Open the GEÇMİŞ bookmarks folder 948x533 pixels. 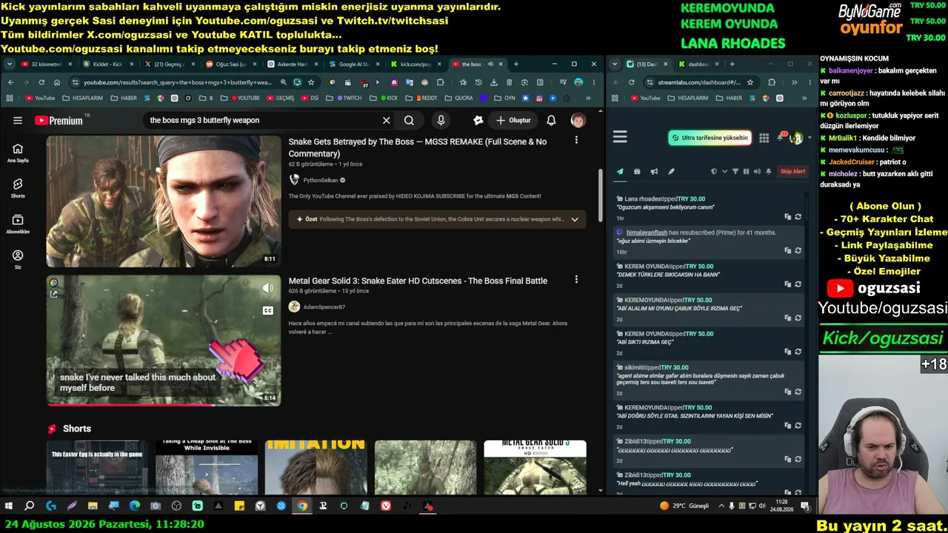280,98
